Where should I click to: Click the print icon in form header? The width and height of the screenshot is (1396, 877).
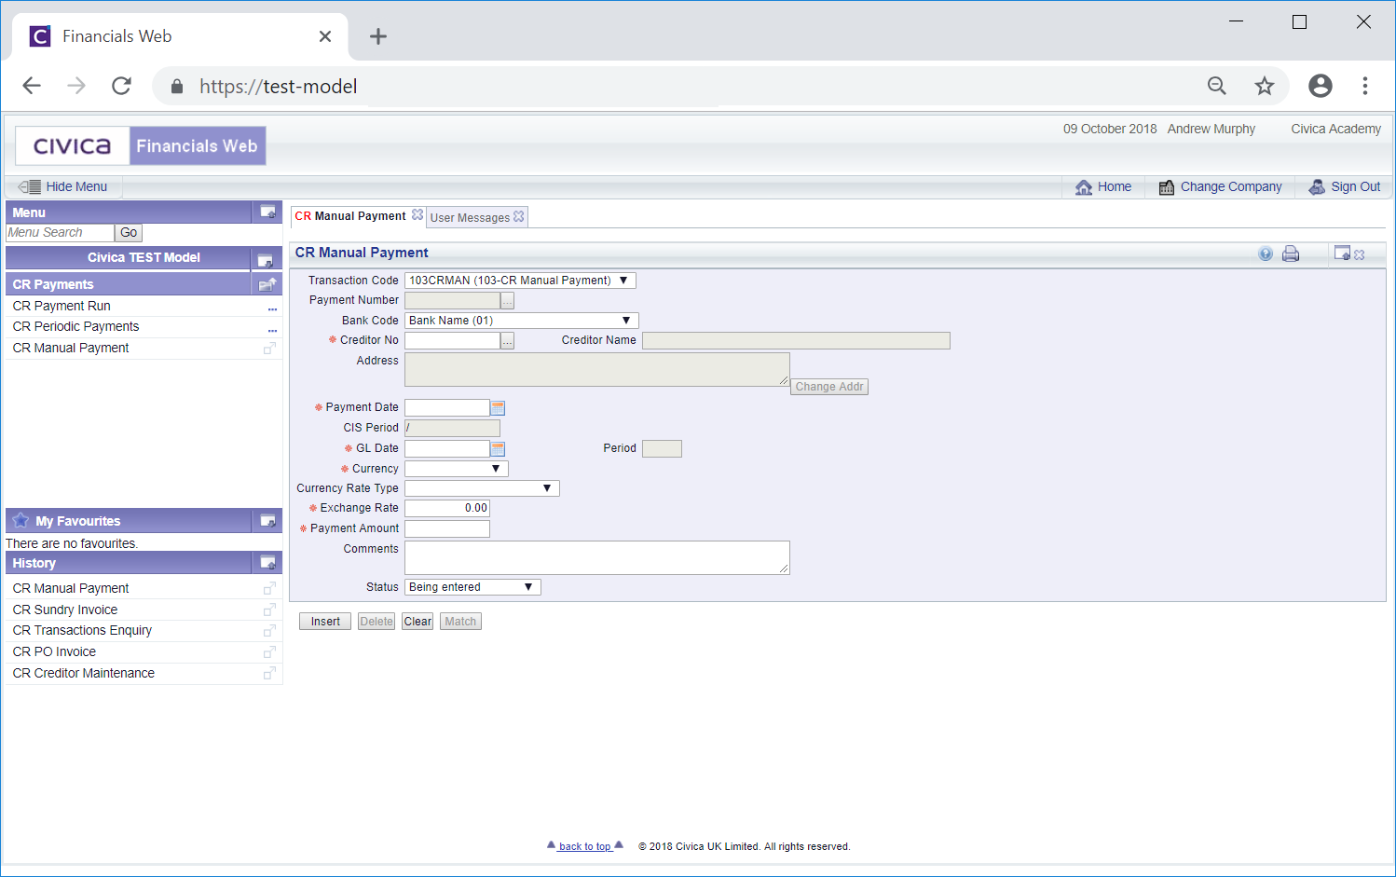pyautogui.click(x=1291, y=254)
